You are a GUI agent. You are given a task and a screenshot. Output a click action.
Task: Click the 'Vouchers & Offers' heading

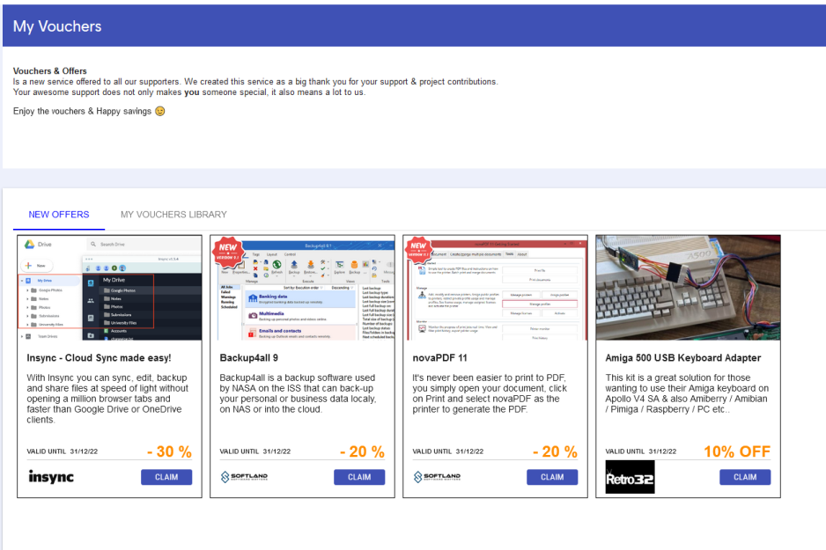click(x=50, y=71)
